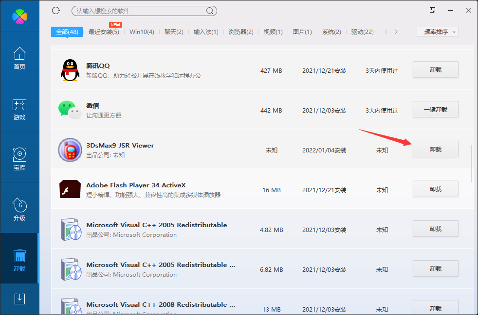Screen dimensions: 478x315
Task: Click the 16 MB size value
Action: [271, 190]
